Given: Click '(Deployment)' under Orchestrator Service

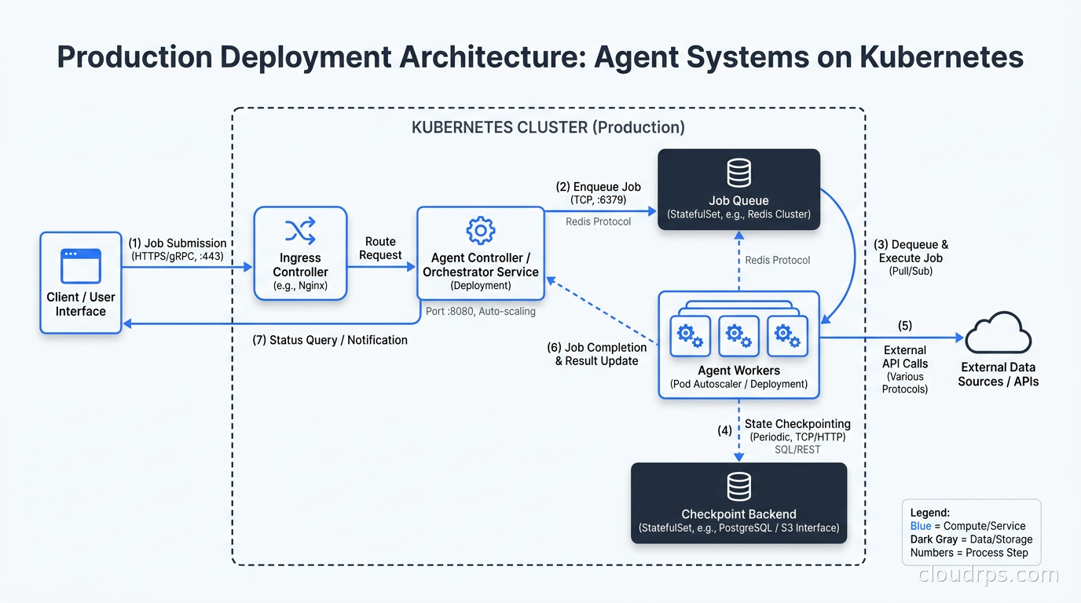Looking at the screenshot, I should (x=480, y=286).
